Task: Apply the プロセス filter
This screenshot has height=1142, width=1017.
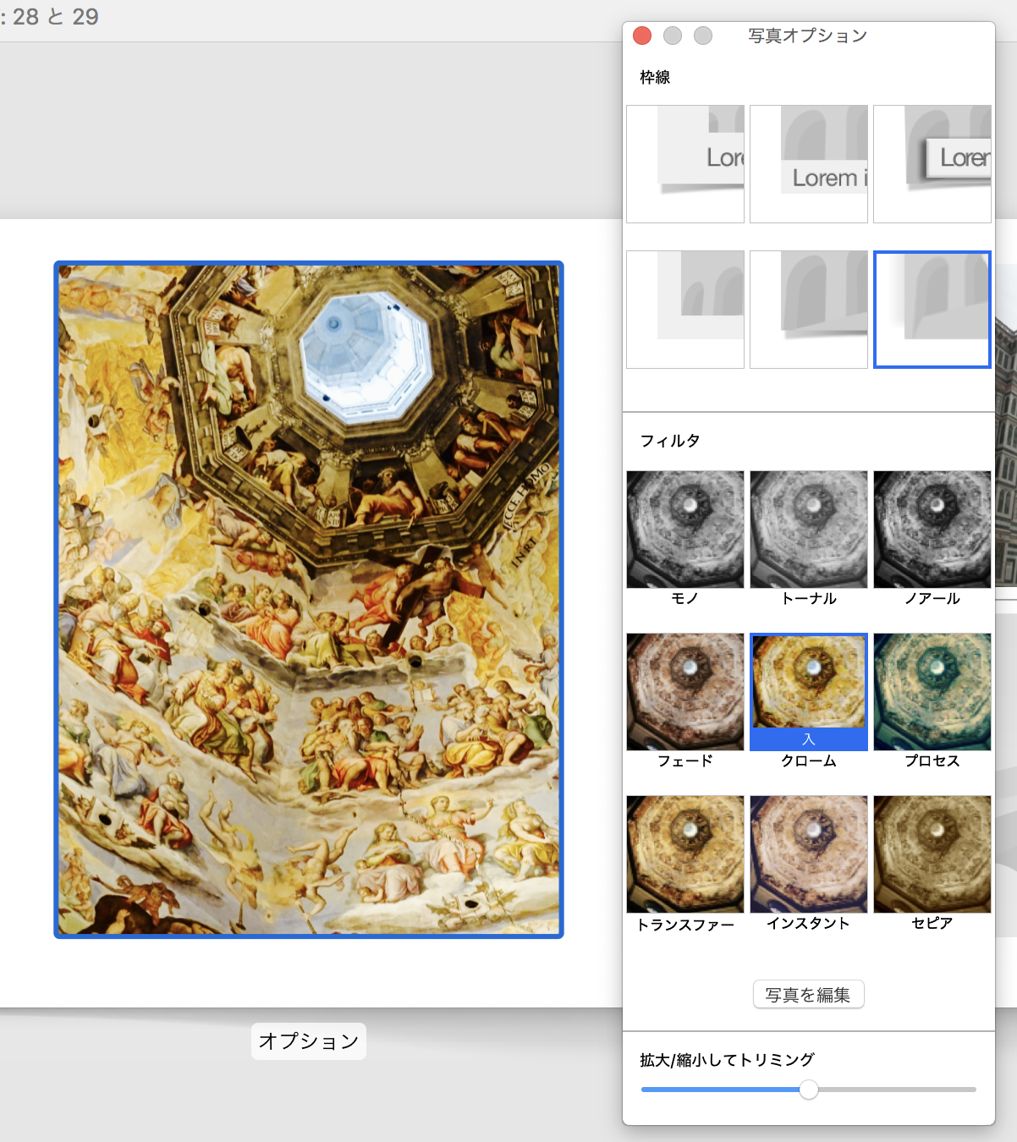Action: [932, 692]
